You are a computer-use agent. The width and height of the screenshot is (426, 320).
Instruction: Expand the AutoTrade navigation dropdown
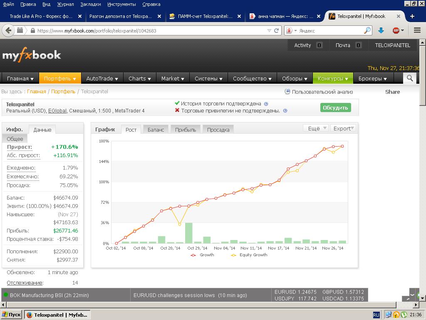tap(102, 78)
